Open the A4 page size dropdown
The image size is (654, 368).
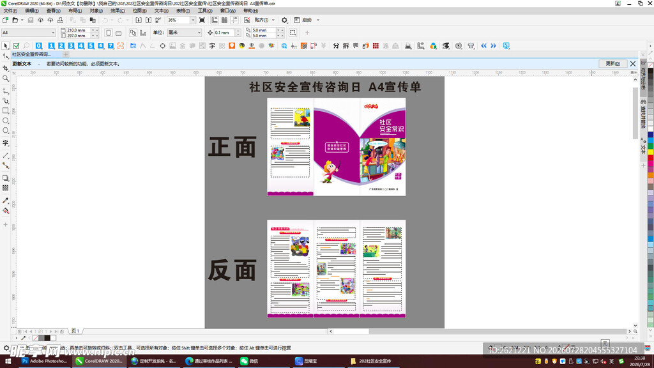point(53,33)
